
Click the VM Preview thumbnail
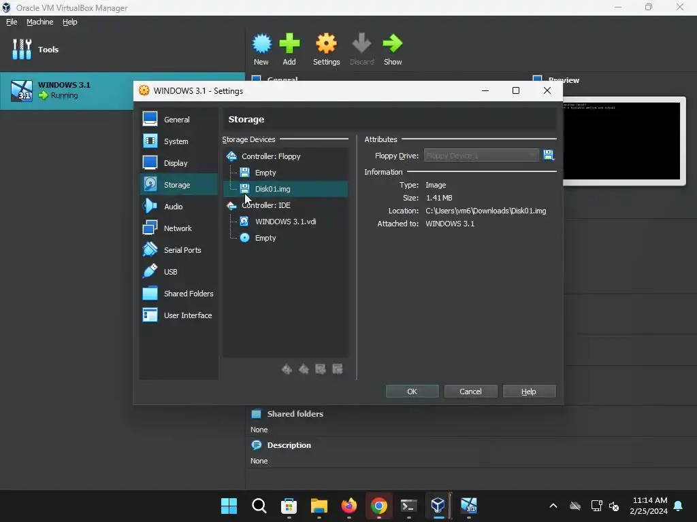[x=624, y=141]
